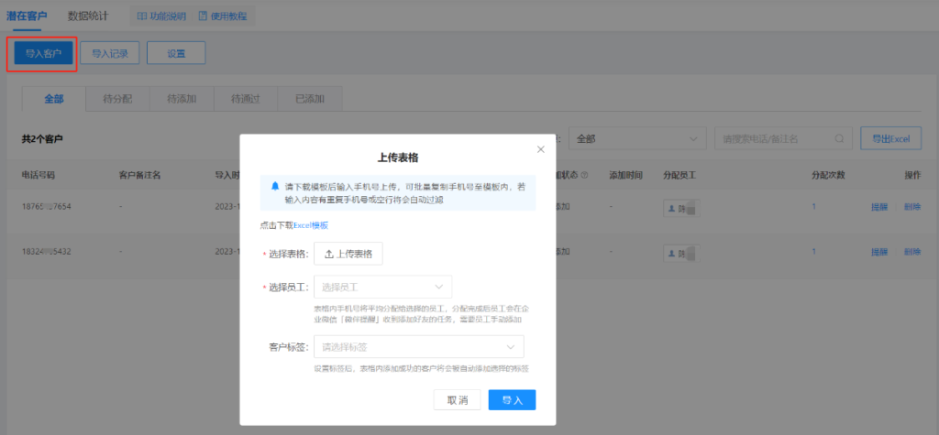939x435 pixels.
Task: Click 删除 for the 18765 row
Action: click(912, 207)
